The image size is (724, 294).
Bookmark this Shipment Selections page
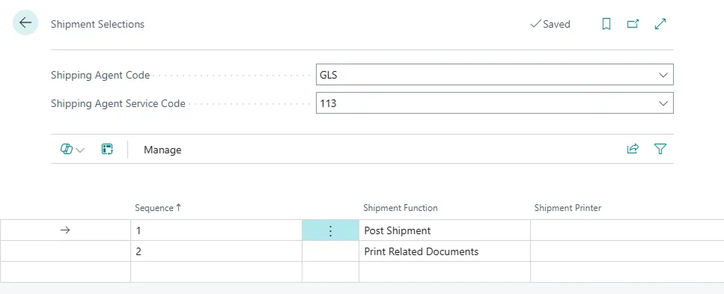click(x=606, y=24)
